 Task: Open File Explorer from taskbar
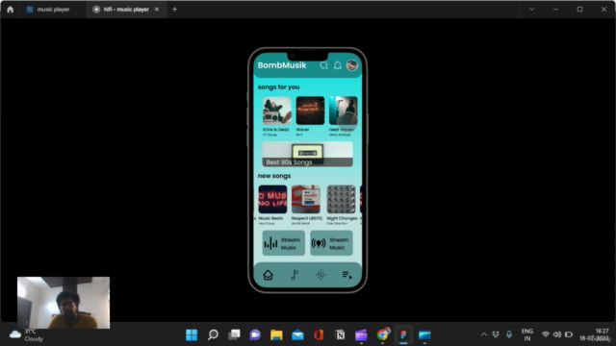point(276,334)
